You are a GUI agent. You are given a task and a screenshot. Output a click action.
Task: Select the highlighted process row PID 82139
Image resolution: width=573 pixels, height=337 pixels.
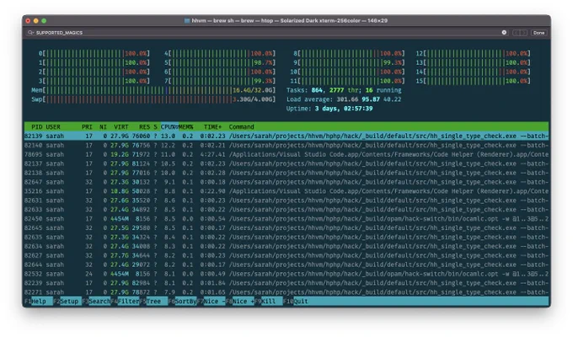286,136
